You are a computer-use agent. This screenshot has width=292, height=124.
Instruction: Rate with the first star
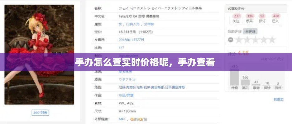tap(239, 40)
